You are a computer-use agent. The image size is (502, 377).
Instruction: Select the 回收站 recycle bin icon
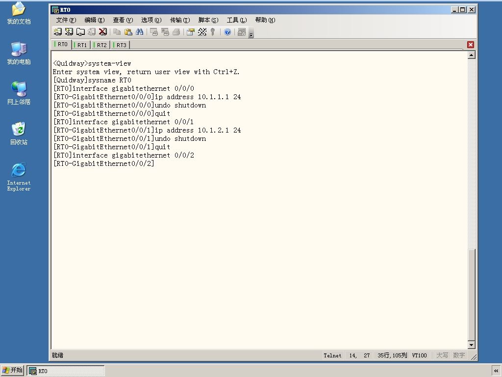[x=19, y=134]
